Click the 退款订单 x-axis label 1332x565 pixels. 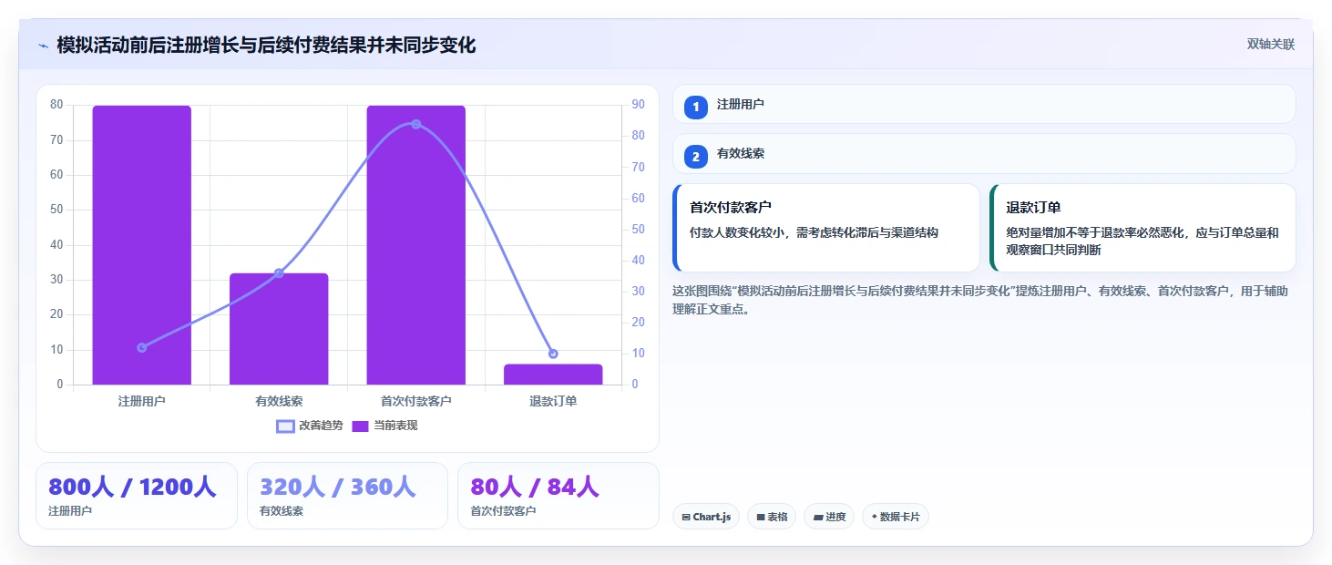(x=553, y=401)
